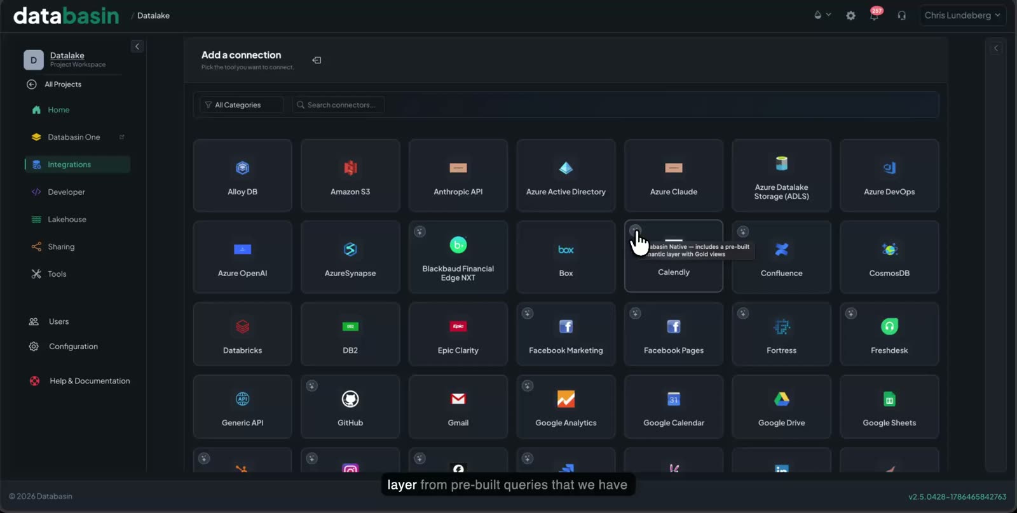Select the Databricks connector
This screenshot has width=1017, height=513.
tap(242, 334)
